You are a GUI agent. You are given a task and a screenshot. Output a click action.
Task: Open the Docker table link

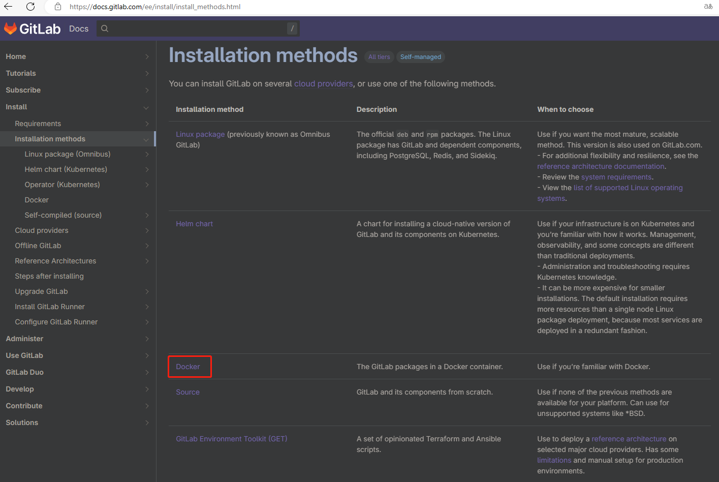(x=188, y=367)
